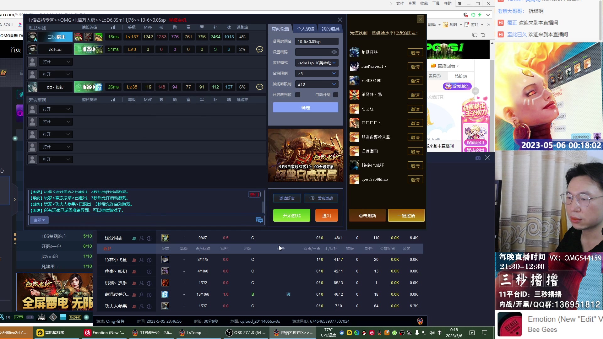The image size is (603, 339).
Task: Open 首页 home tab in browser page
Action: pos(16,50)
